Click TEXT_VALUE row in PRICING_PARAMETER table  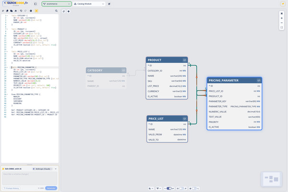(x=234, y=117)
